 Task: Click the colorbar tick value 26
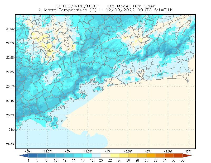coord(128,160)
